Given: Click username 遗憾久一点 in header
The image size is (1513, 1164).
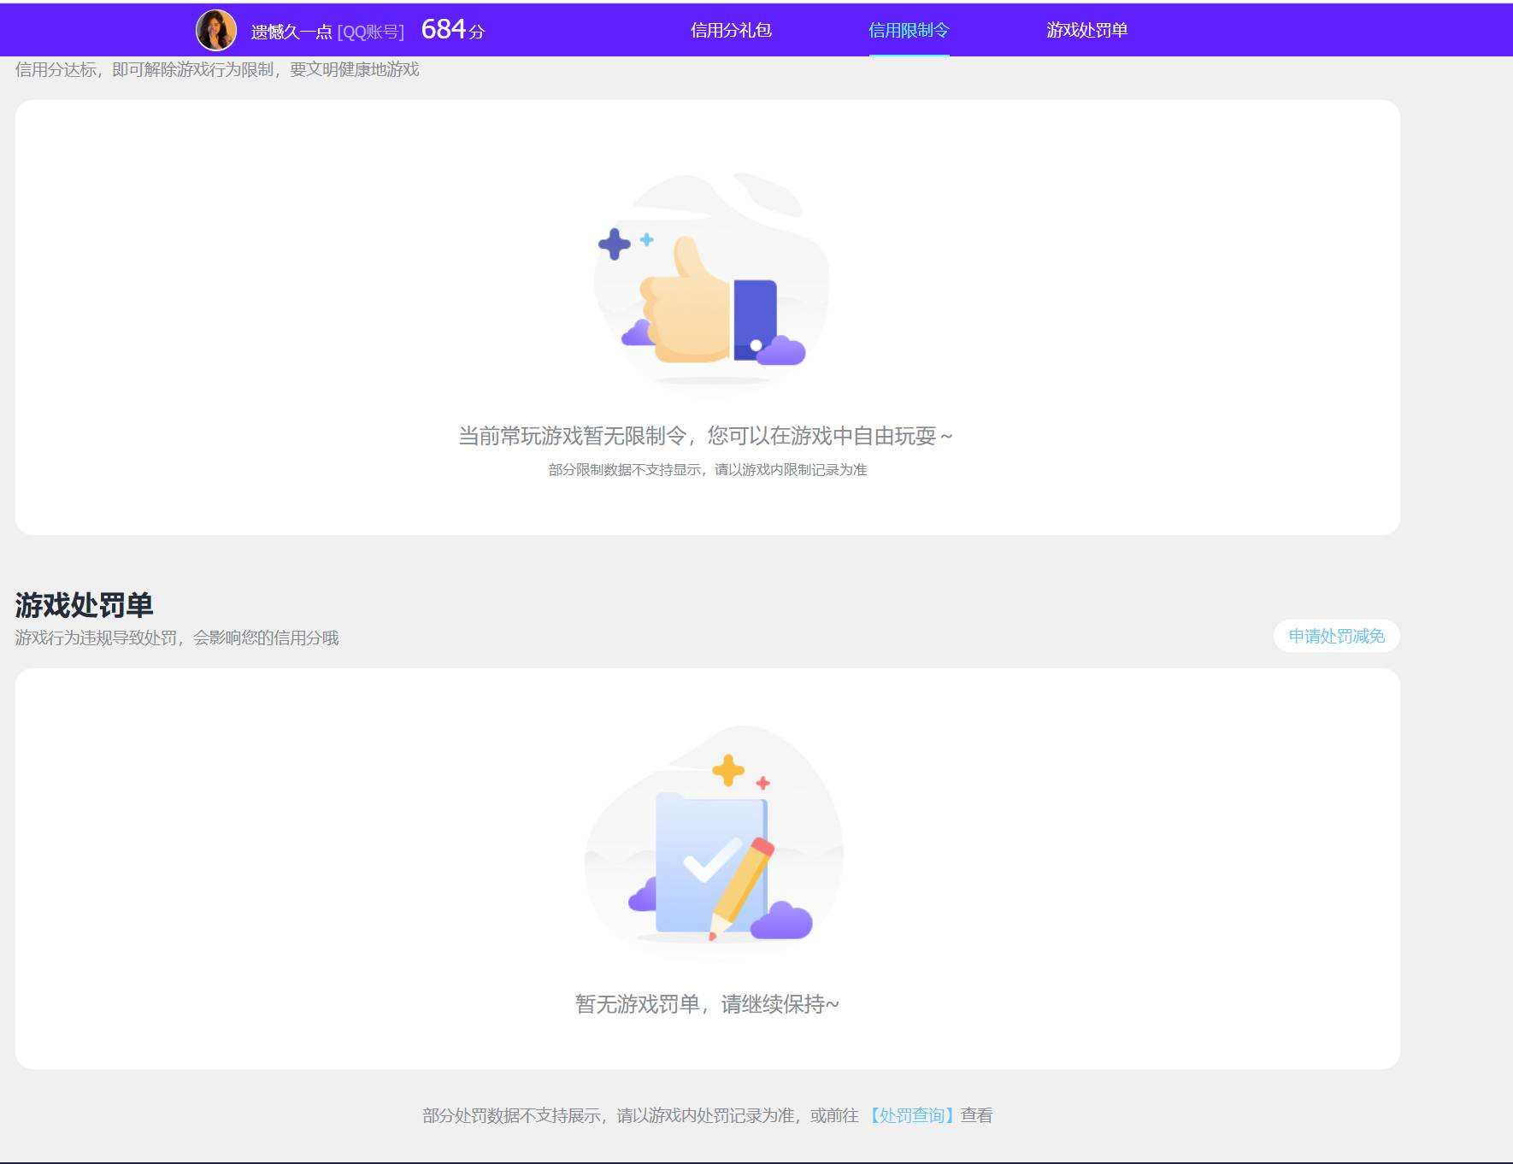Looking at the screenshot, I should coord(291,32).
